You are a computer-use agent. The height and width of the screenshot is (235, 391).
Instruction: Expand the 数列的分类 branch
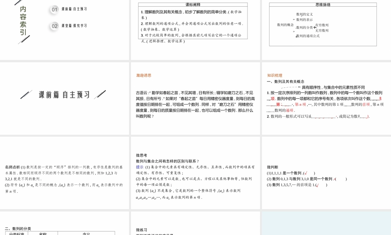(304, 28)
